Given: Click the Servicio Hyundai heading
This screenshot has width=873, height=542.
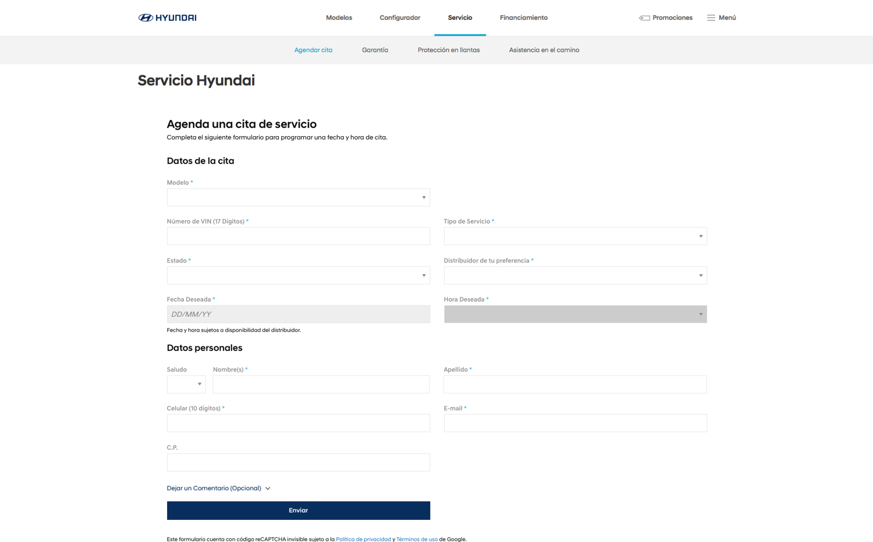Looking at the screenshot, I should pyautogui.click(x=196, y=80).
